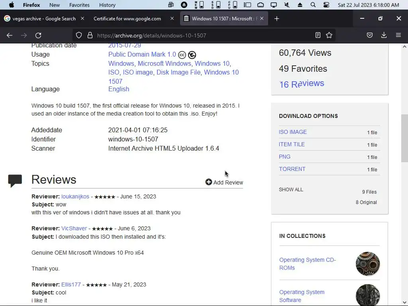Click the network ethernet icon in menu bar

(261, 5)
